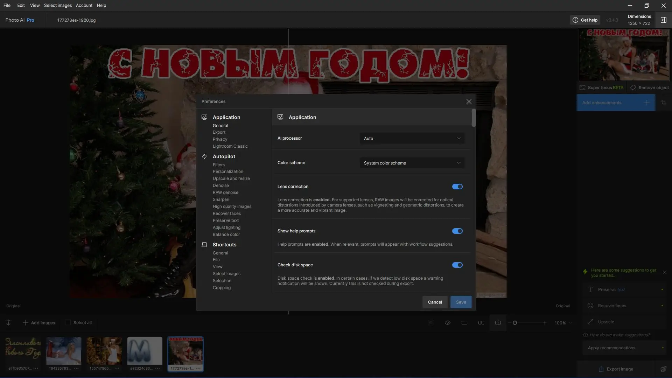The height and width of the screenshot is (378, 672).
Task: Open the AI processor dropdown
Action: (x=412, y=139)
